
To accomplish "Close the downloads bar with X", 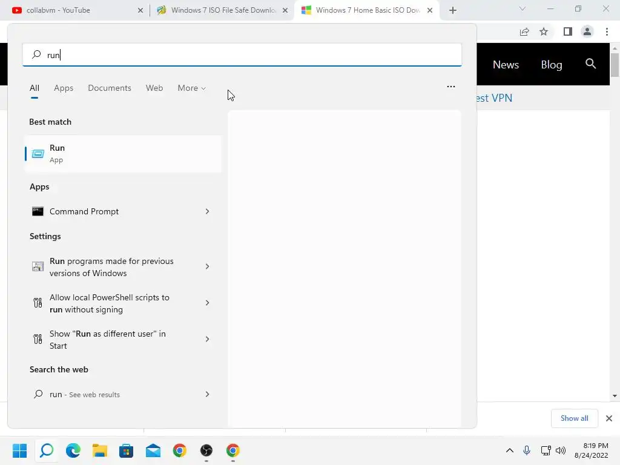I will 609,418.
